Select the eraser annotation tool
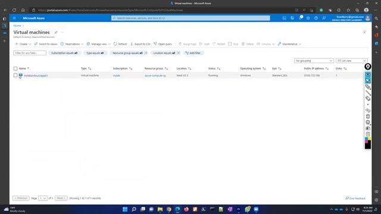The image size is (381, 214). pyautogui.click(x=368, y=99)
